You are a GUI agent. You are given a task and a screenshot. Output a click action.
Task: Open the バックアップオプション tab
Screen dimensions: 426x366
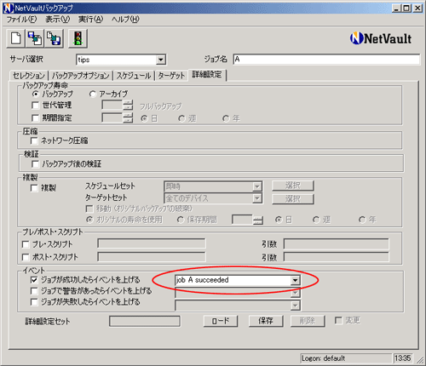coord(81,76)
